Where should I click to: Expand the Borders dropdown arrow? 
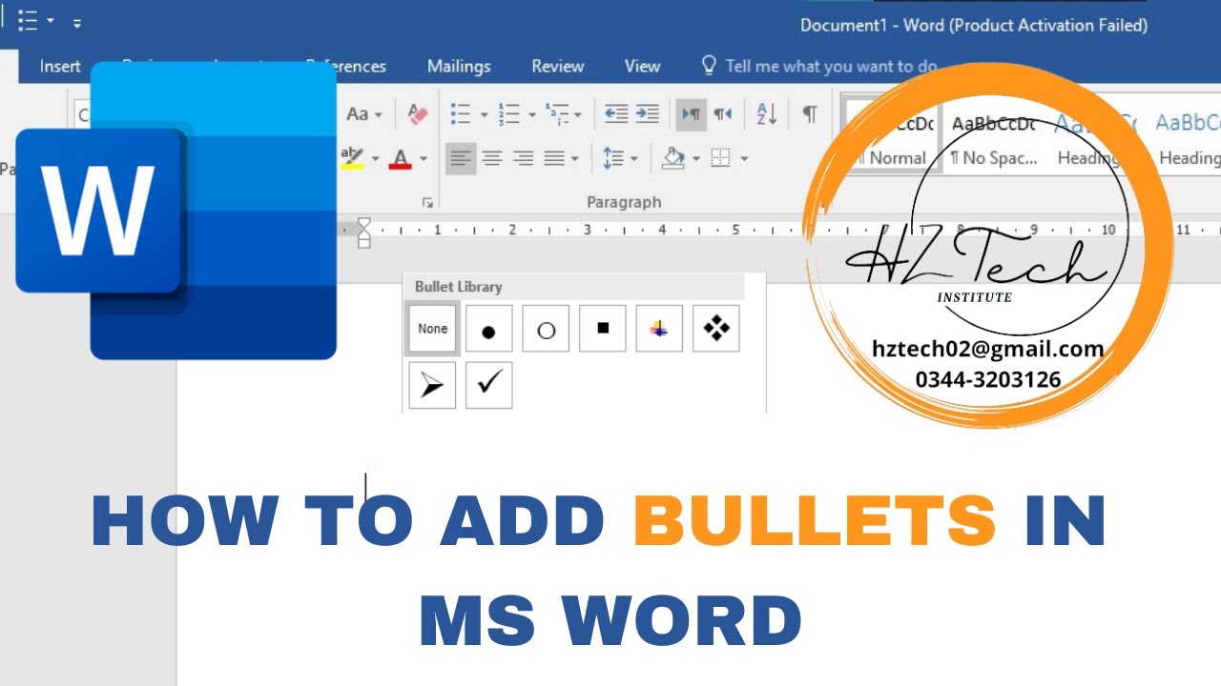pyautogui.click(x=744, y=159)
